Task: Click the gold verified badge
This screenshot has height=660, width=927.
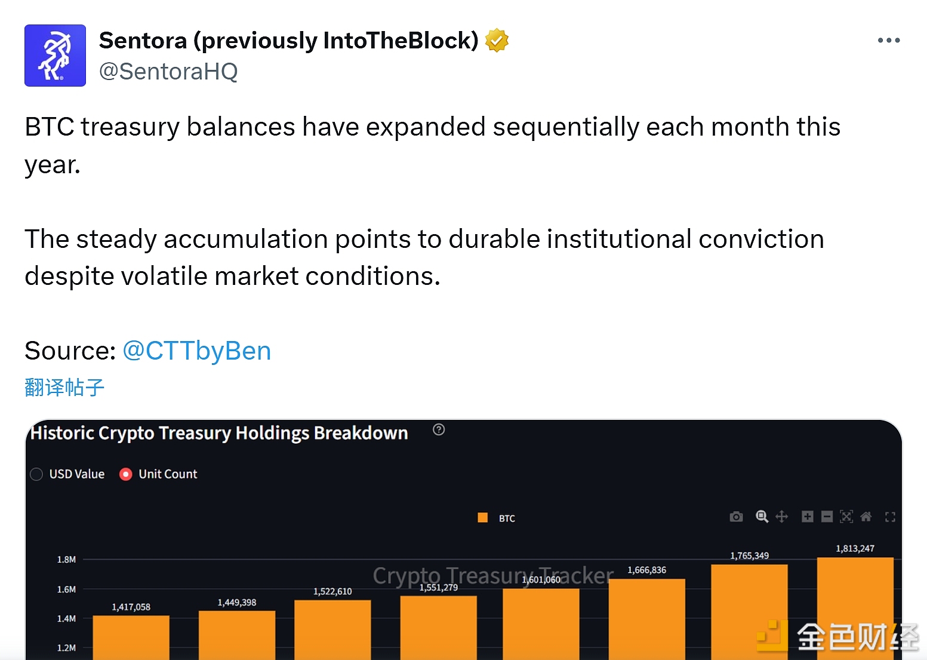Action: coord(497,41)
